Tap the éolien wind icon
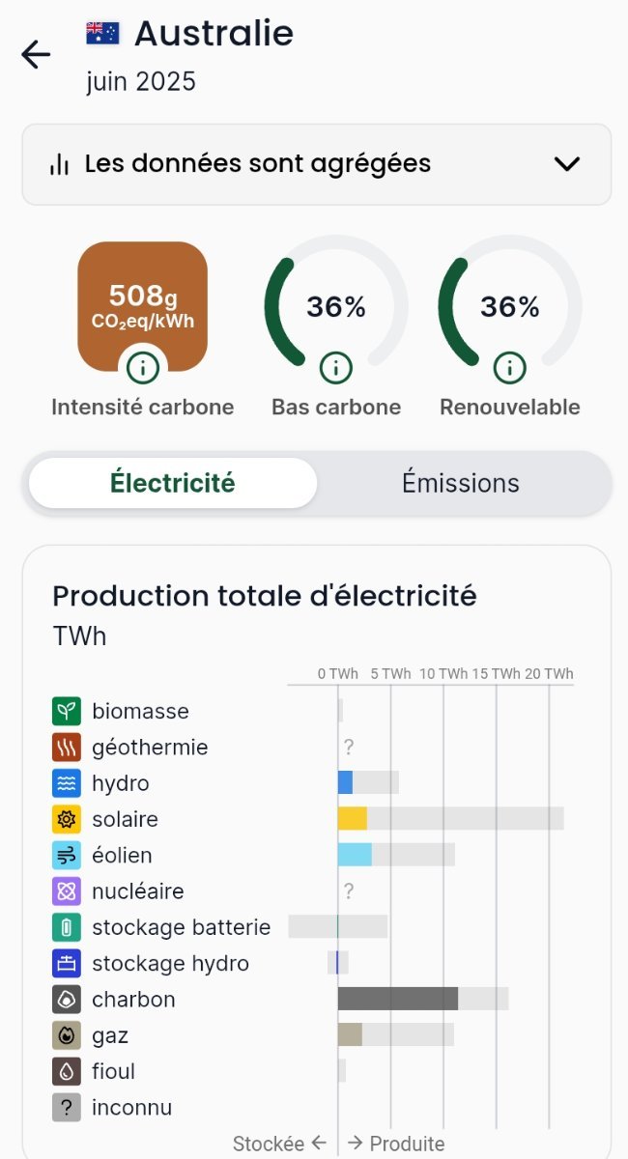Image resolution: width=628 pixels, height=1159 pixels. coord(66,855)
